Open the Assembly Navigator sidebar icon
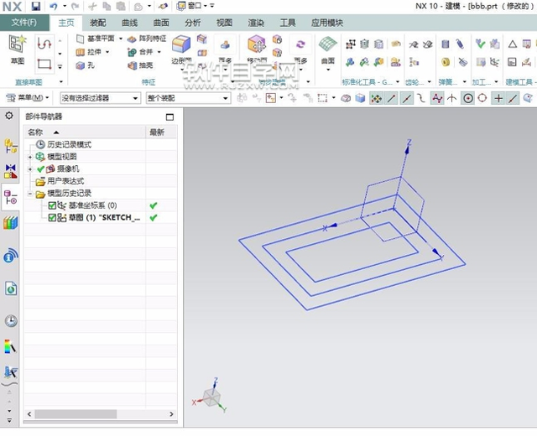 (x=11, y=147)
